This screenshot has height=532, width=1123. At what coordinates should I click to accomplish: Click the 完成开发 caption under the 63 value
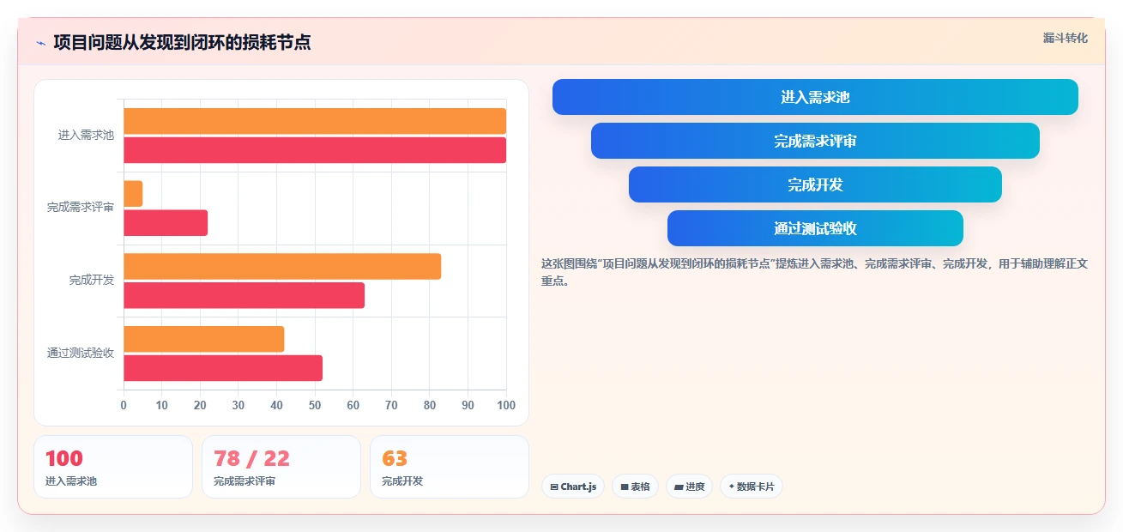click(x=402, y=481)
